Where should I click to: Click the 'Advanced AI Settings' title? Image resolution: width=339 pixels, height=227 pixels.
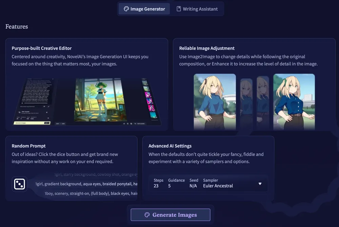click(170, 146)
